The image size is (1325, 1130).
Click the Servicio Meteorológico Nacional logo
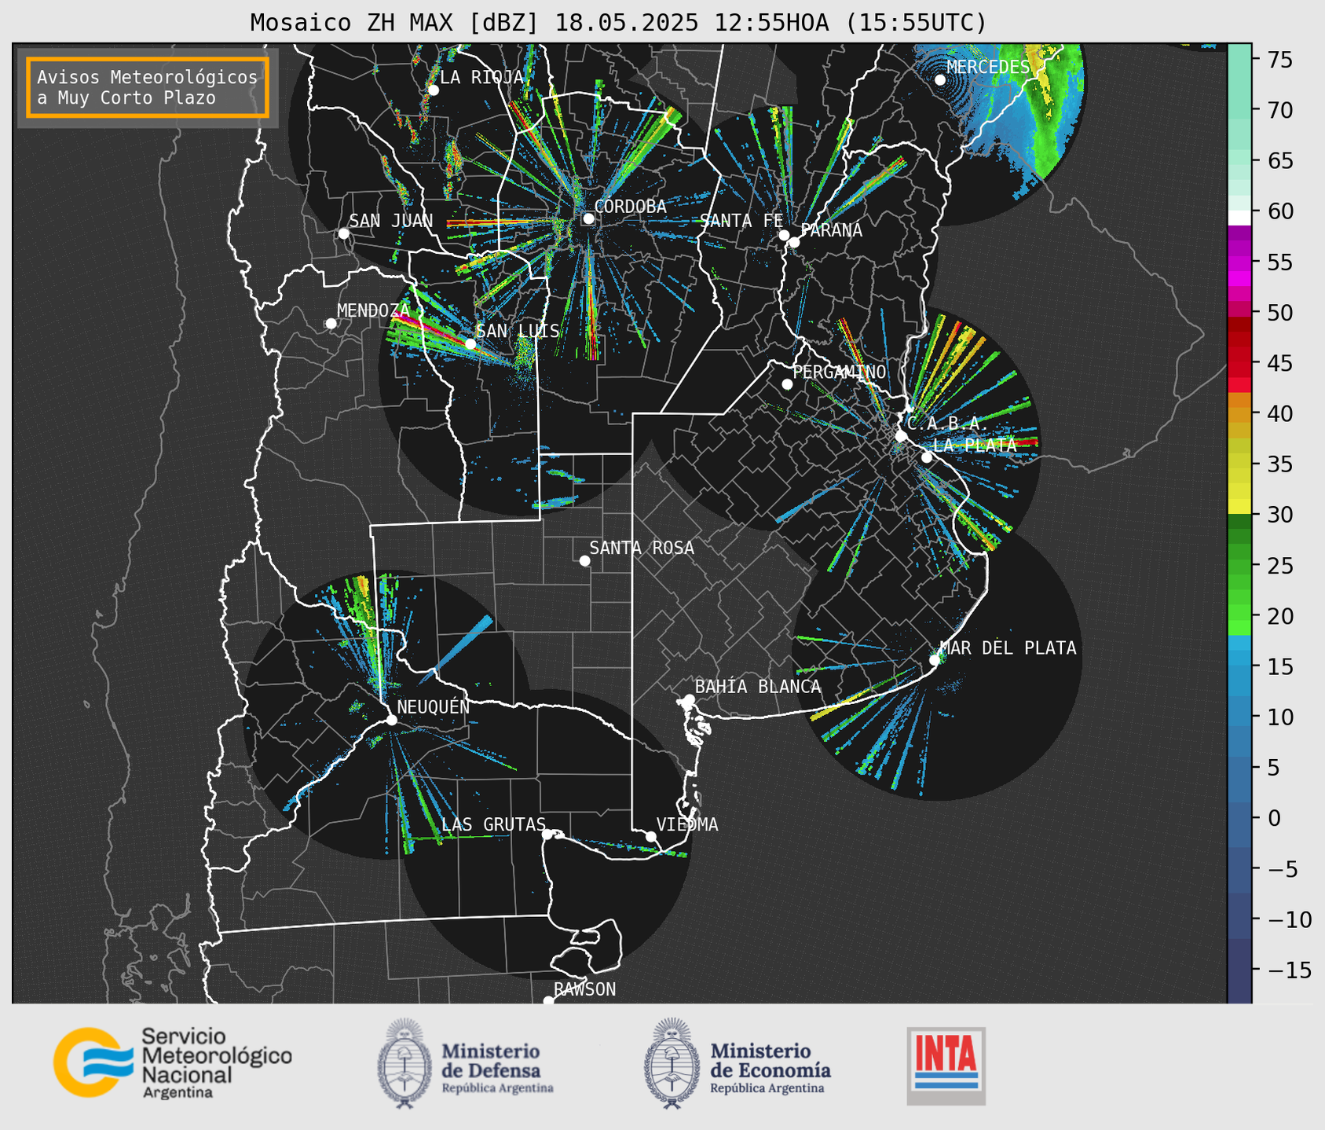coord(172,1062)
